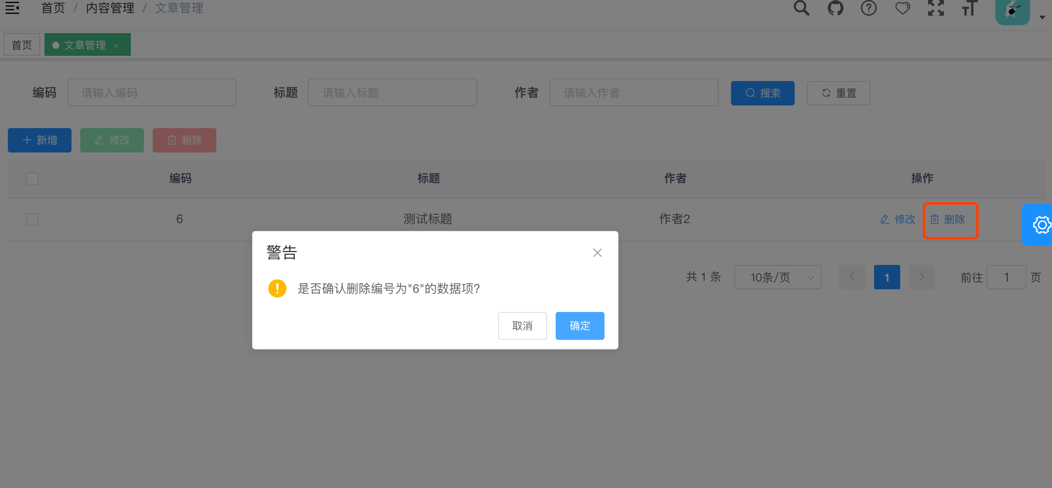
Task: Switch to the 首页 tab
Action: (x=22, y=45)
